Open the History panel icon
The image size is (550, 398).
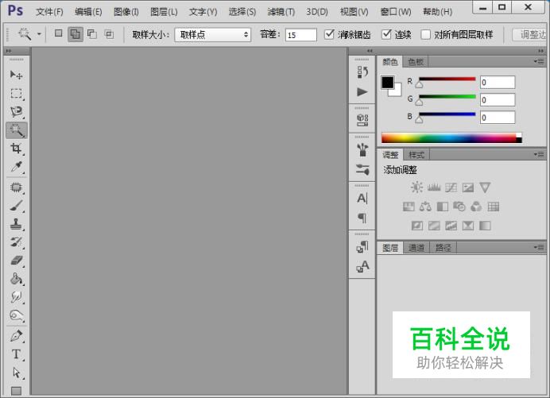point(362,72)
